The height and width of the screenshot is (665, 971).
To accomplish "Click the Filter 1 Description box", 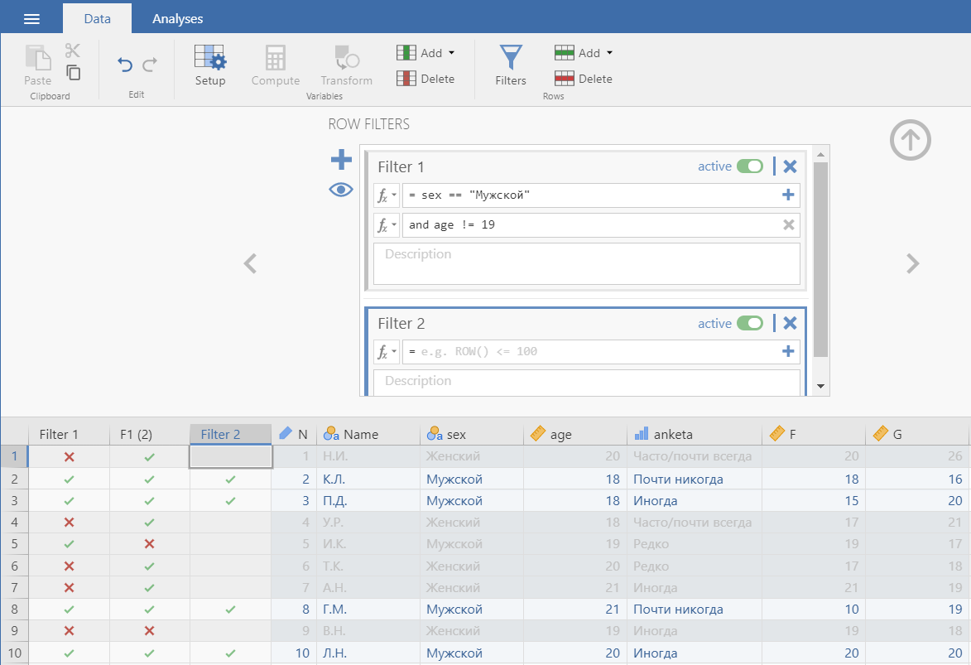I will pos(586,264).
